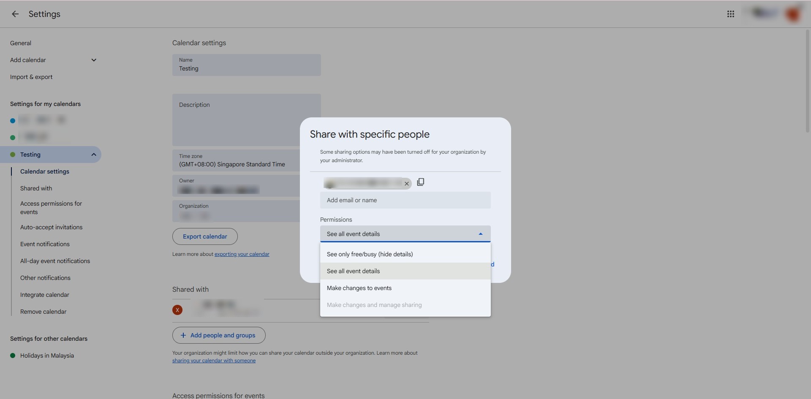This screenshot has width=811, height=399.
Task: Open Import & export settings
Action: click(31, 77)
